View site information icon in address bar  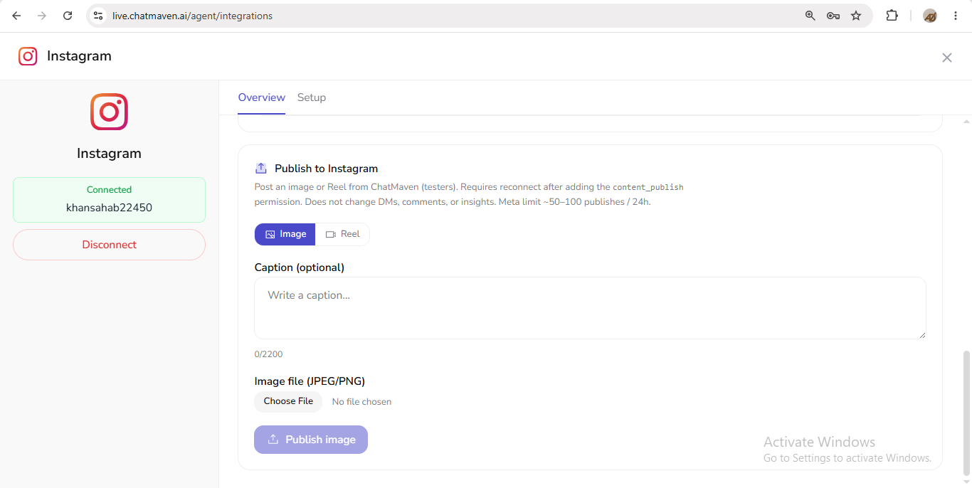[98, 16]
